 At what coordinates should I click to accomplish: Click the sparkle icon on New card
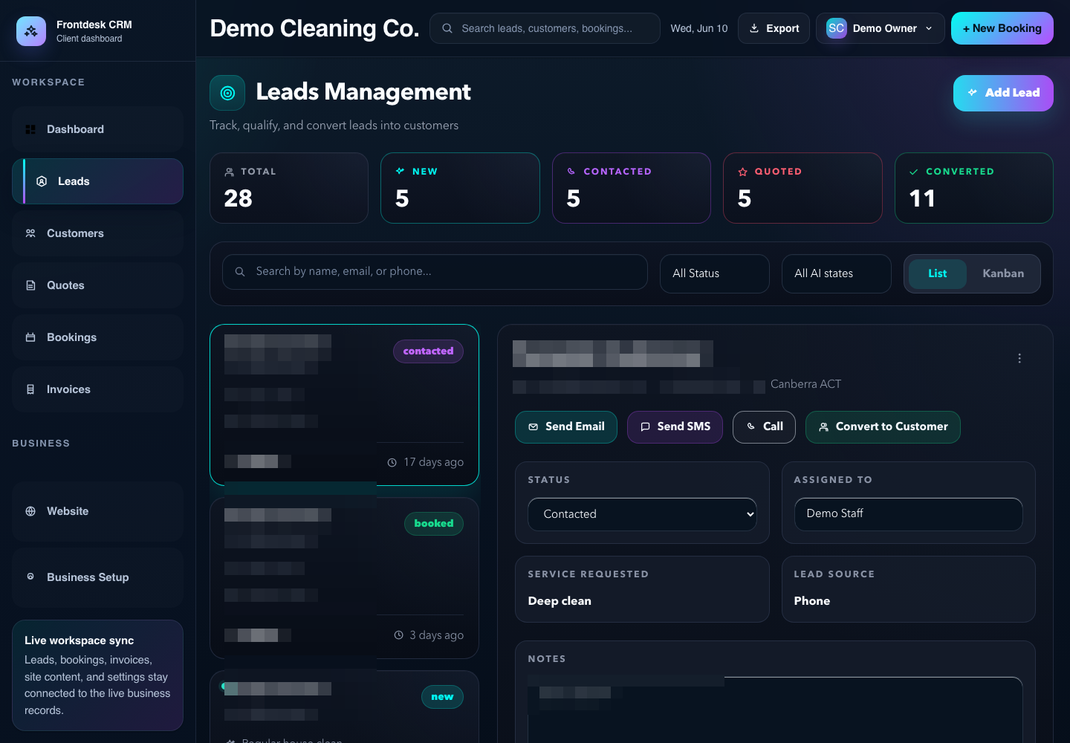401,172
